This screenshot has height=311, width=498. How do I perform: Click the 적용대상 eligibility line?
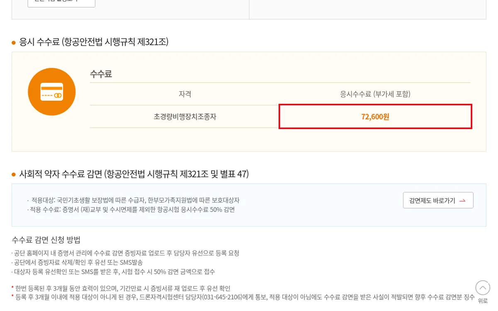point(135,200)
